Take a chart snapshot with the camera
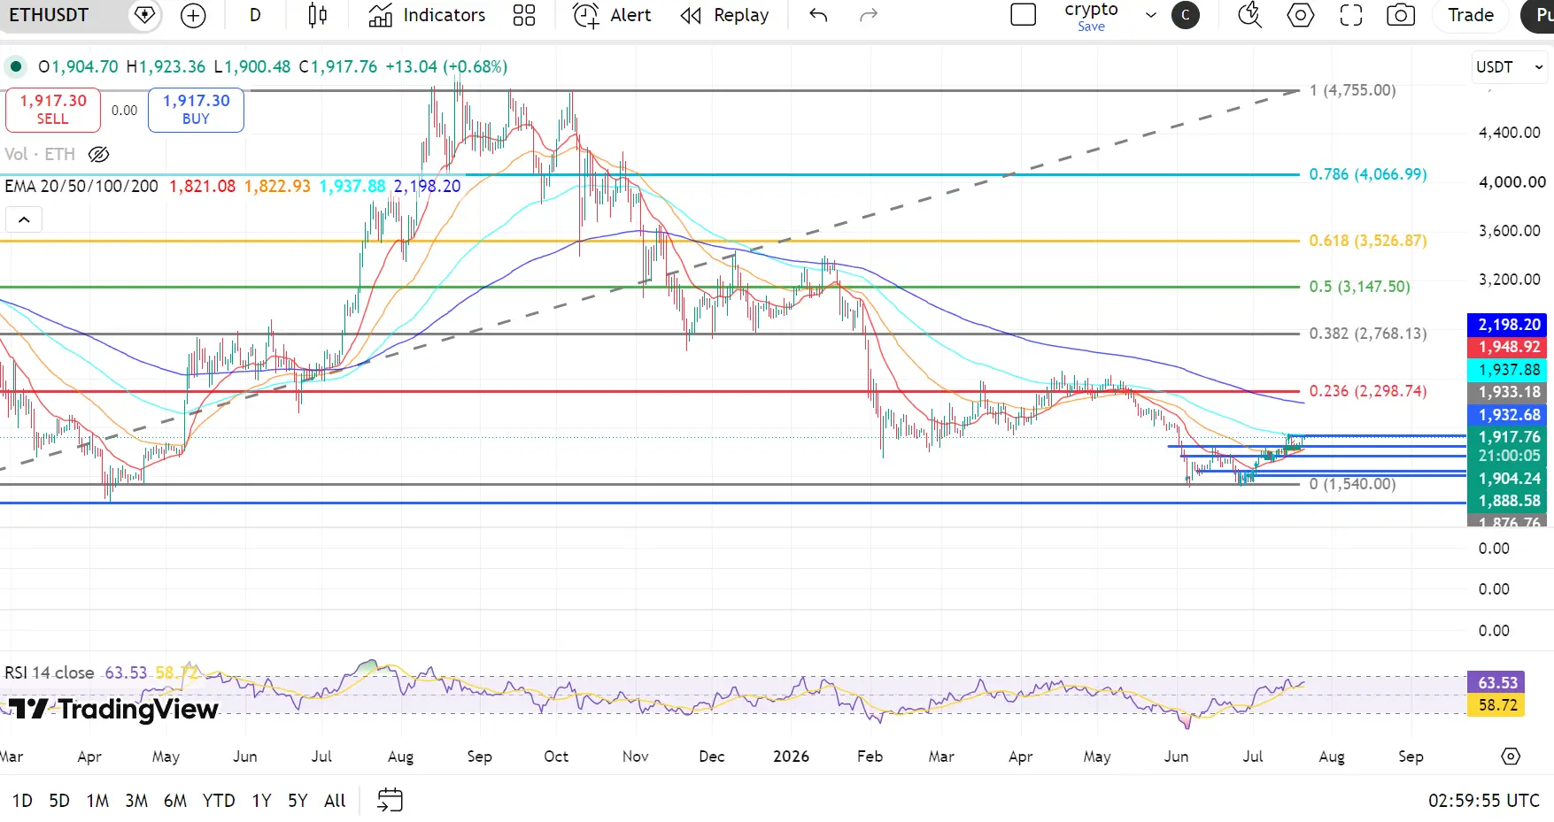Viewport: 1554px width, 822px height. [1401, 15]
